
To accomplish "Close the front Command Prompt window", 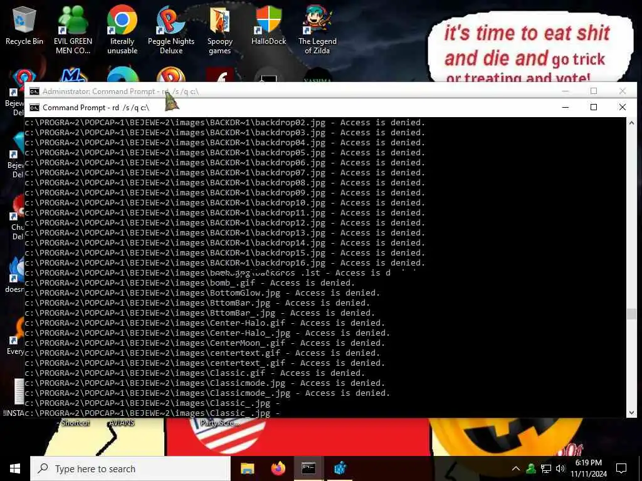I will (x=623, y=107).
